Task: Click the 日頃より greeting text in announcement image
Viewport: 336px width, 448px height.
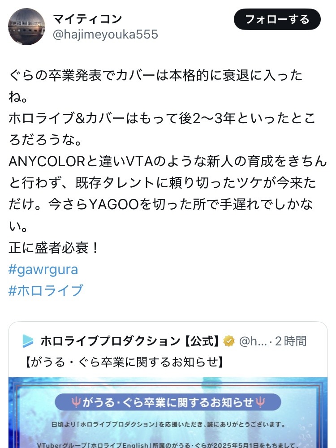Action: [x=168, y=425]
